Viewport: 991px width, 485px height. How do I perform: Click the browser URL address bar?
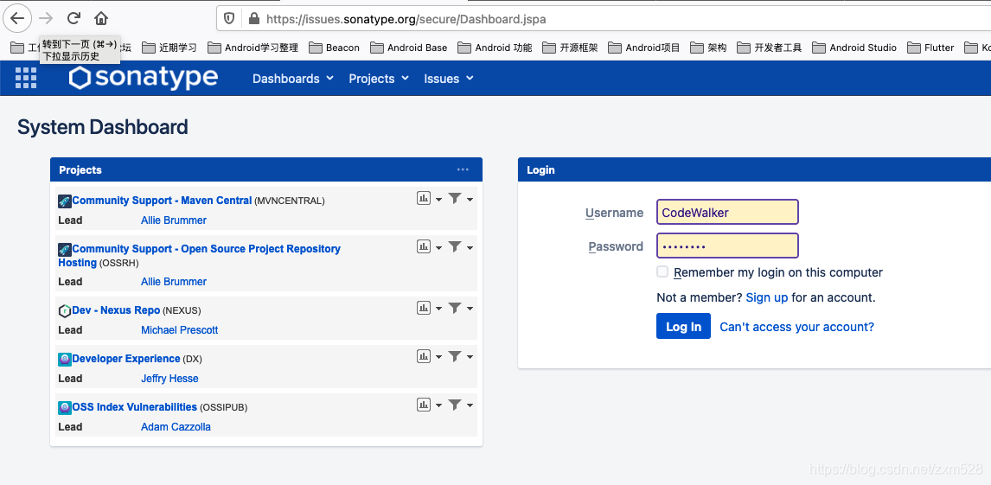coord(604,18)
